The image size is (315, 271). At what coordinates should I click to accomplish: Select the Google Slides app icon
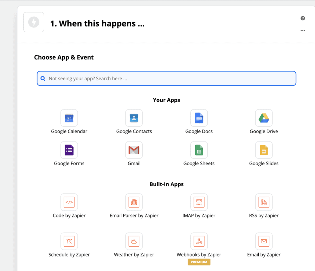coord(264,150)
